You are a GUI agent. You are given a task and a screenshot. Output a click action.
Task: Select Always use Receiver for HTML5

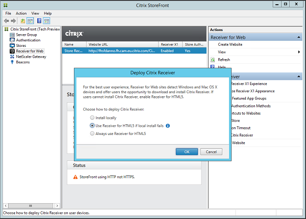click(92, 133)
